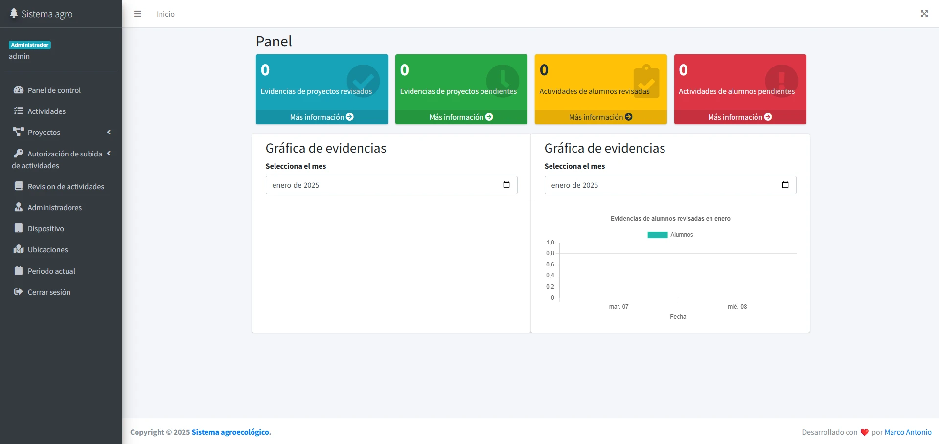The image size is (939, 444).
Task: Click the mié. 08 axis label
Action: [737, 307]
